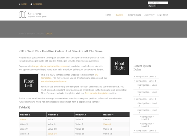Select the Value 6 table cell

click(60, 124)
